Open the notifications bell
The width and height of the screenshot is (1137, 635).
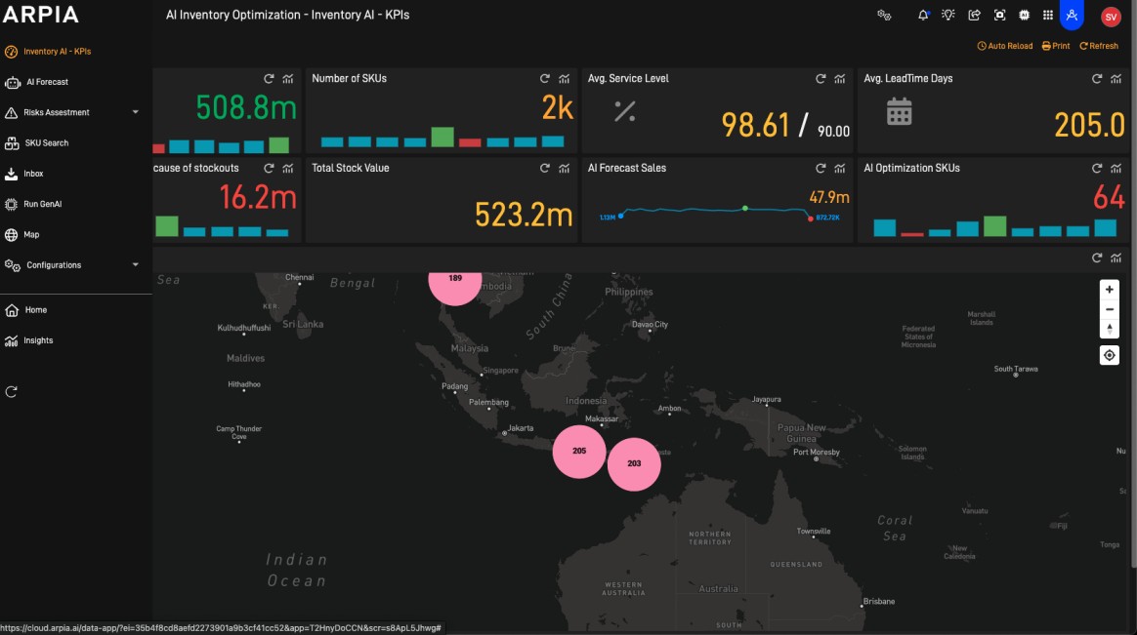923,16
